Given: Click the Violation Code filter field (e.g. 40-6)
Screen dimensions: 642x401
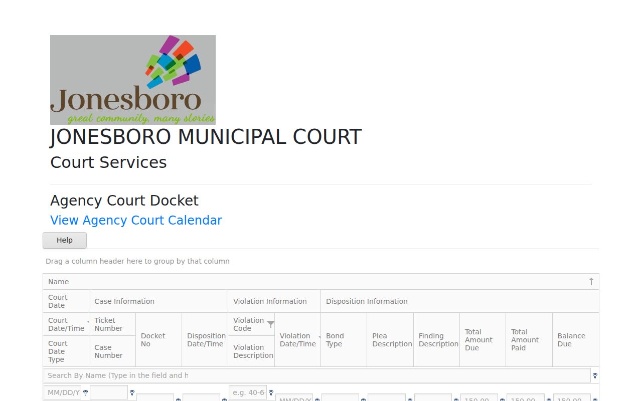Looking at the screenshot, I should (248, 392).
